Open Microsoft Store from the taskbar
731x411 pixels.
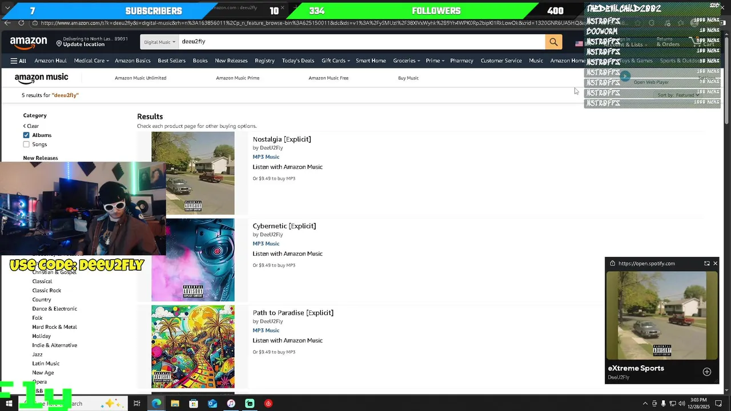[x=194, y=404]
